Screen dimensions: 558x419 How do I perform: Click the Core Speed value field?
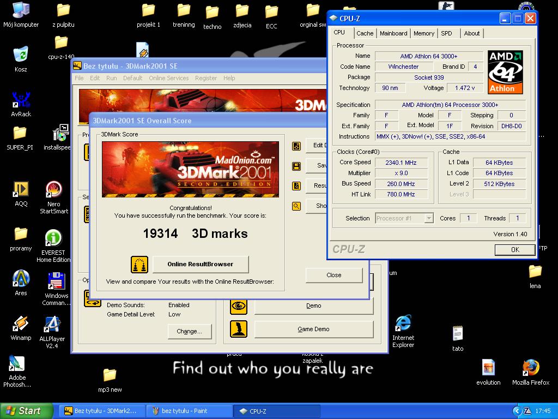(x=401, y=163)
